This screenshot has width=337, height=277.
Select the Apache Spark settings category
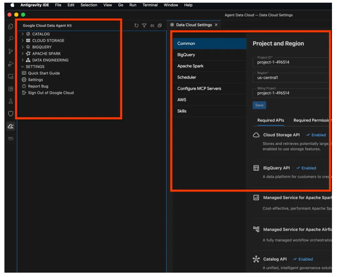(x=210, y=66)
